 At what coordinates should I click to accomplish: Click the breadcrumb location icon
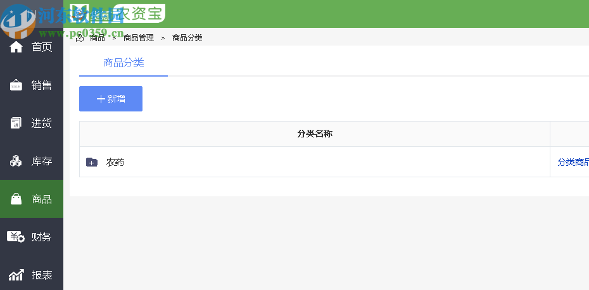click(79, 38)
